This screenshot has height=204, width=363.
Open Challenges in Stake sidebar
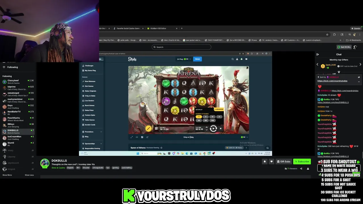pyautogui.click(x=89, y=66)
